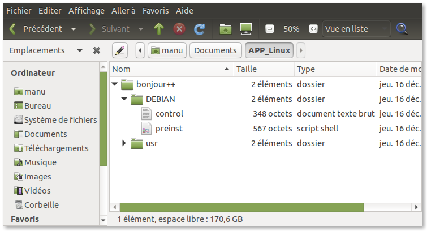The height and width of the screenshot is (231, 427).
Task: Go up to the parent folder
Action: [x=159, y=29]
